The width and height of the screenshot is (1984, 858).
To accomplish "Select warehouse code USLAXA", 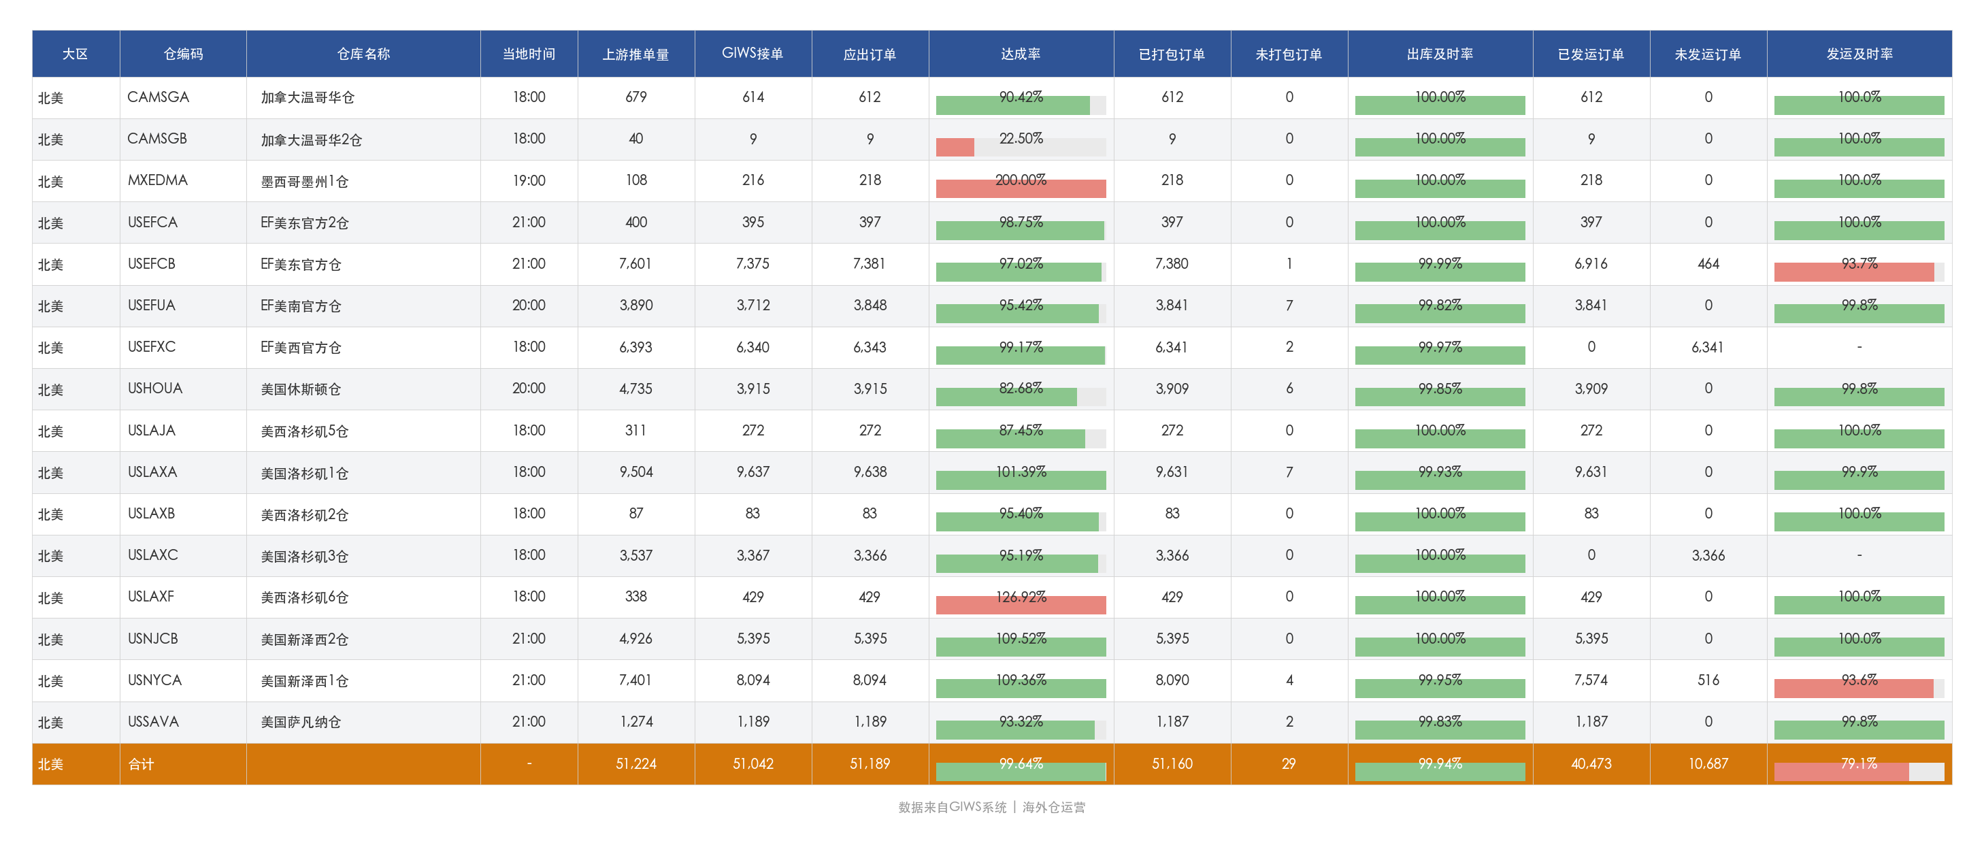I will pyautogui.click(x=152, y=472).
